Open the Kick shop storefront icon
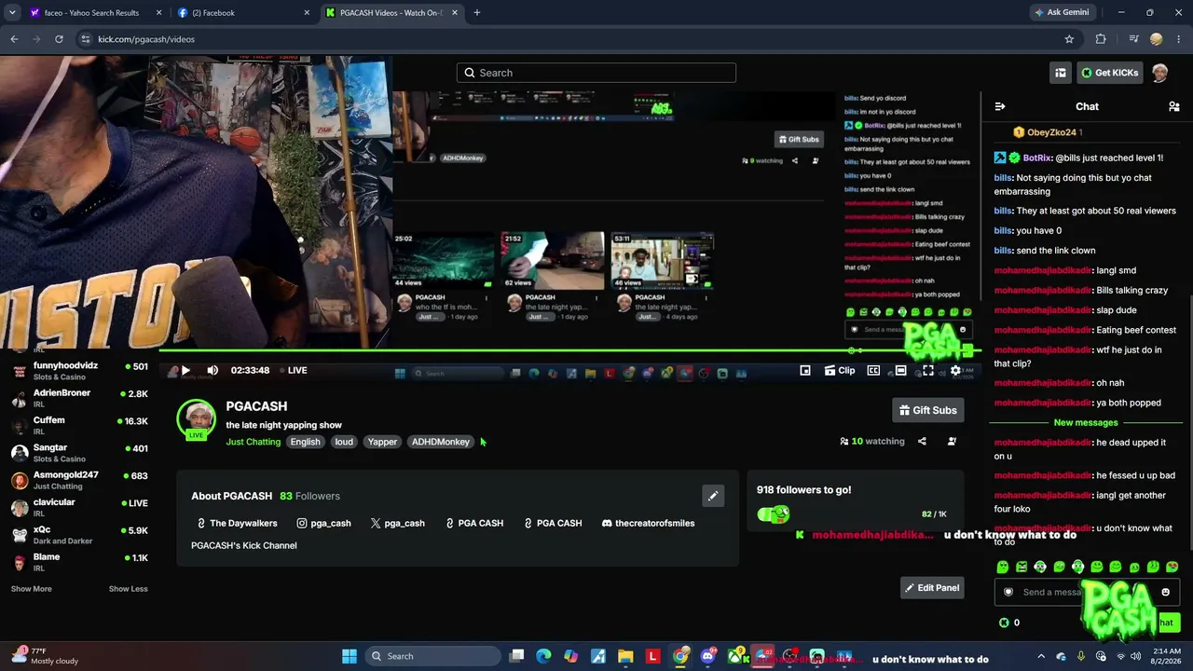Viewport: 1193px width, 671px height. pyautogui.click(x=1061, y=73)
